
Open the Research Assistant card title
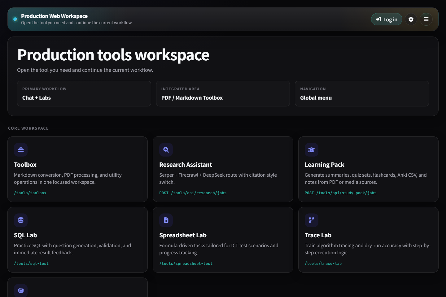(186, 165)
